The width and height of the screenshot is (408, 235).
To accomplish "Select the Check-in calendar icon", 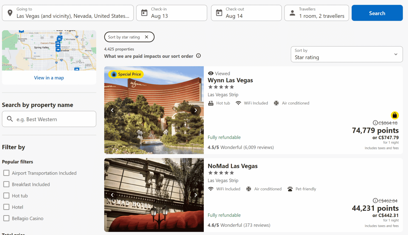I will click(144, 12).
